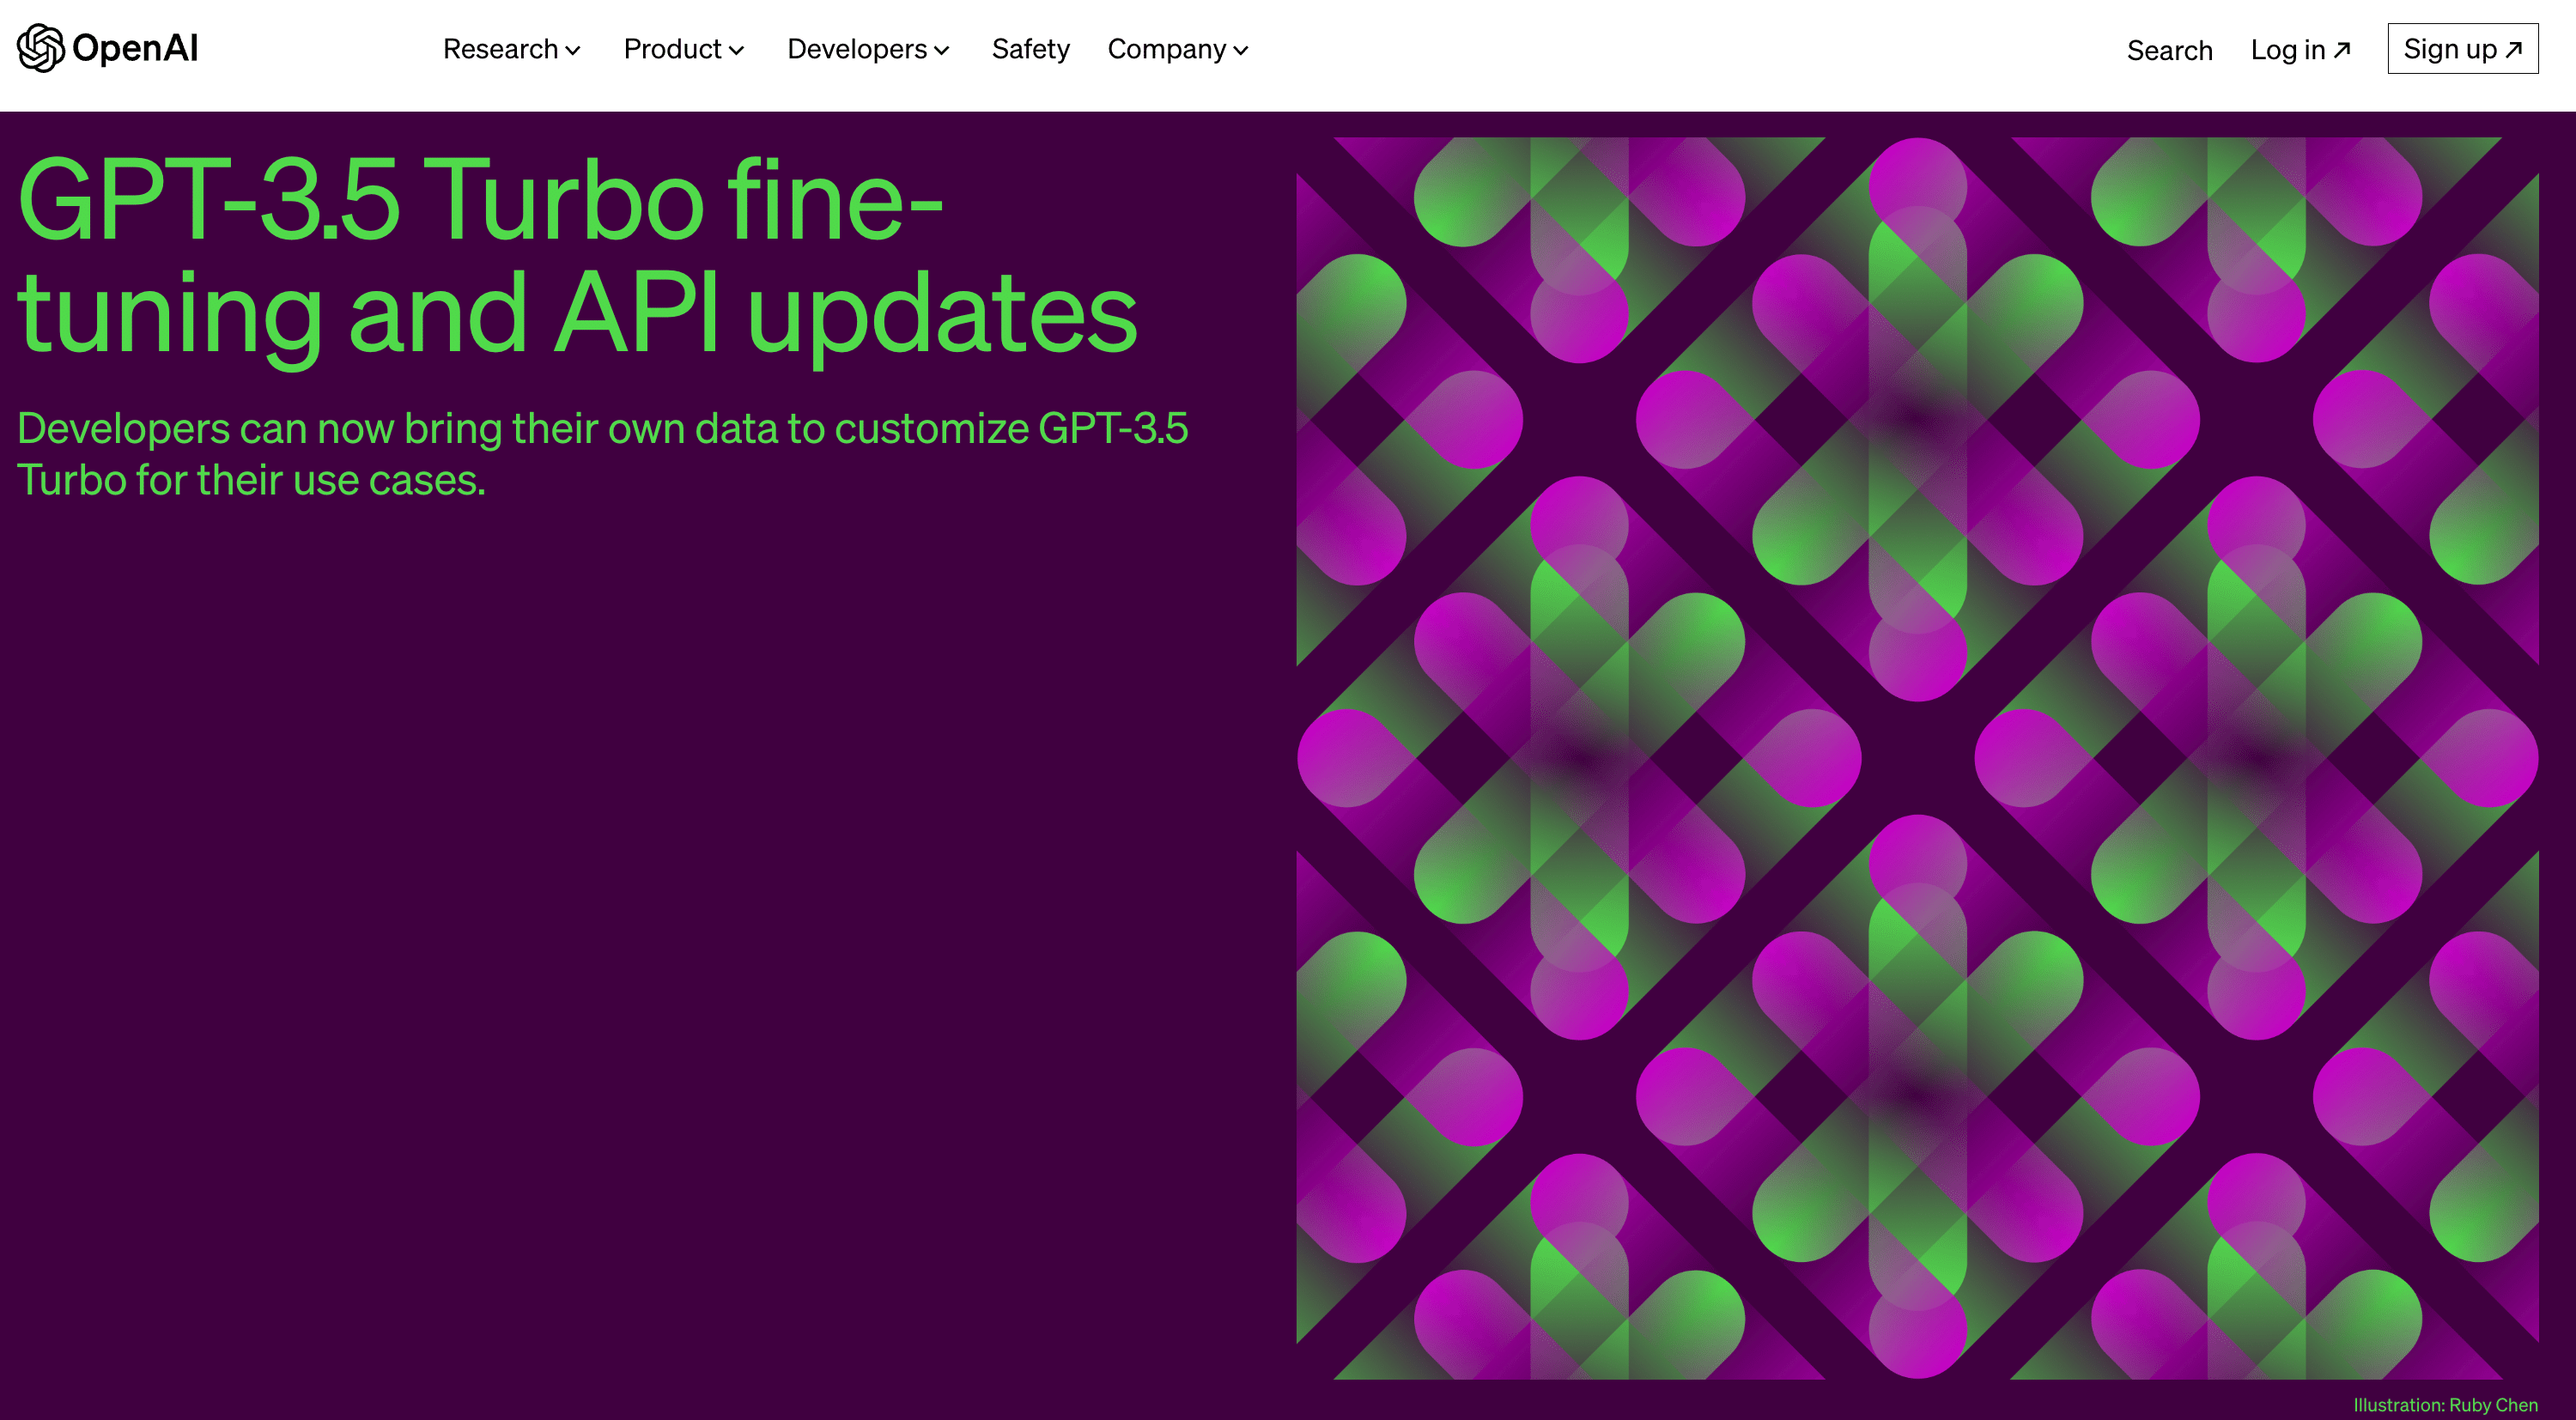Expand the chevron beside Product
Screen dimensions: 2576x1420
pos(737,51)
